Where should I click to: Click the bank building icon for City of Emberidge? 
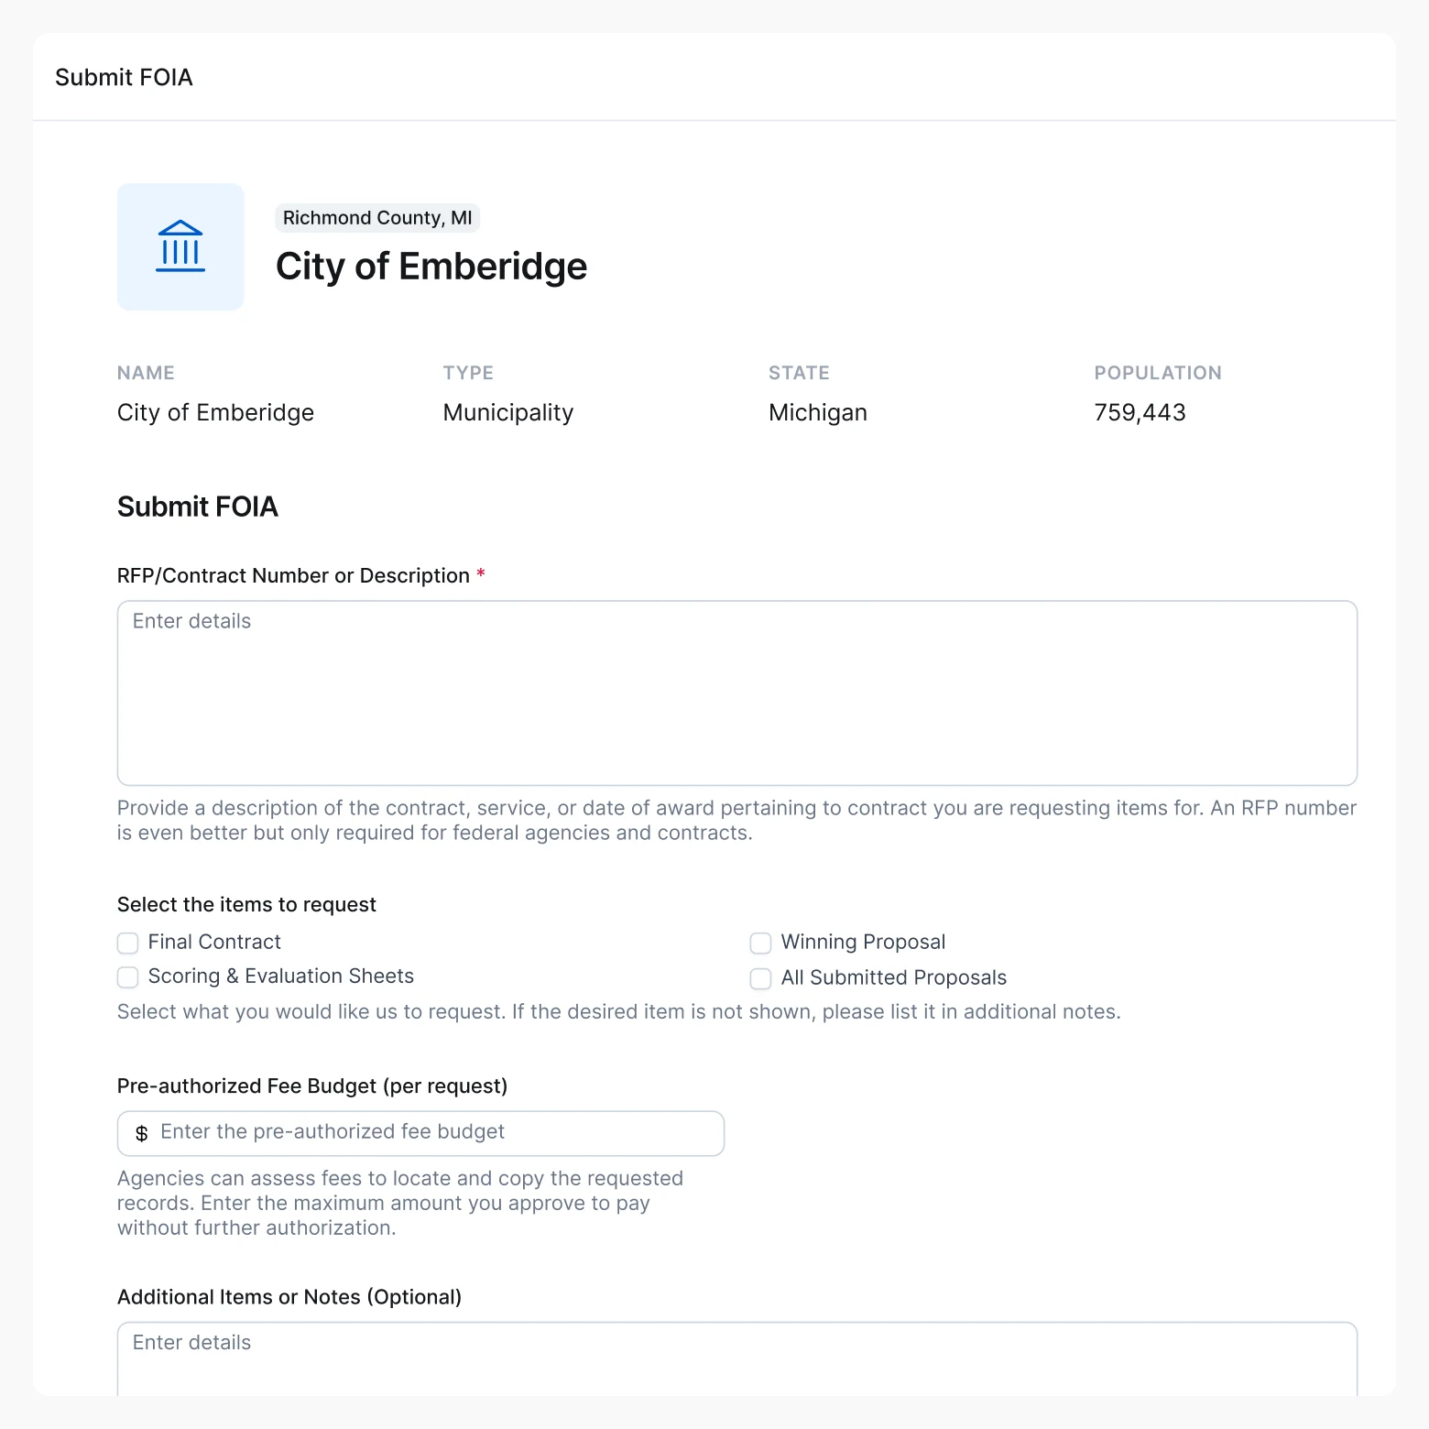(x=180, y=246)
